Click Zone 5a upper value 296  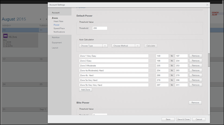[181, 80]
